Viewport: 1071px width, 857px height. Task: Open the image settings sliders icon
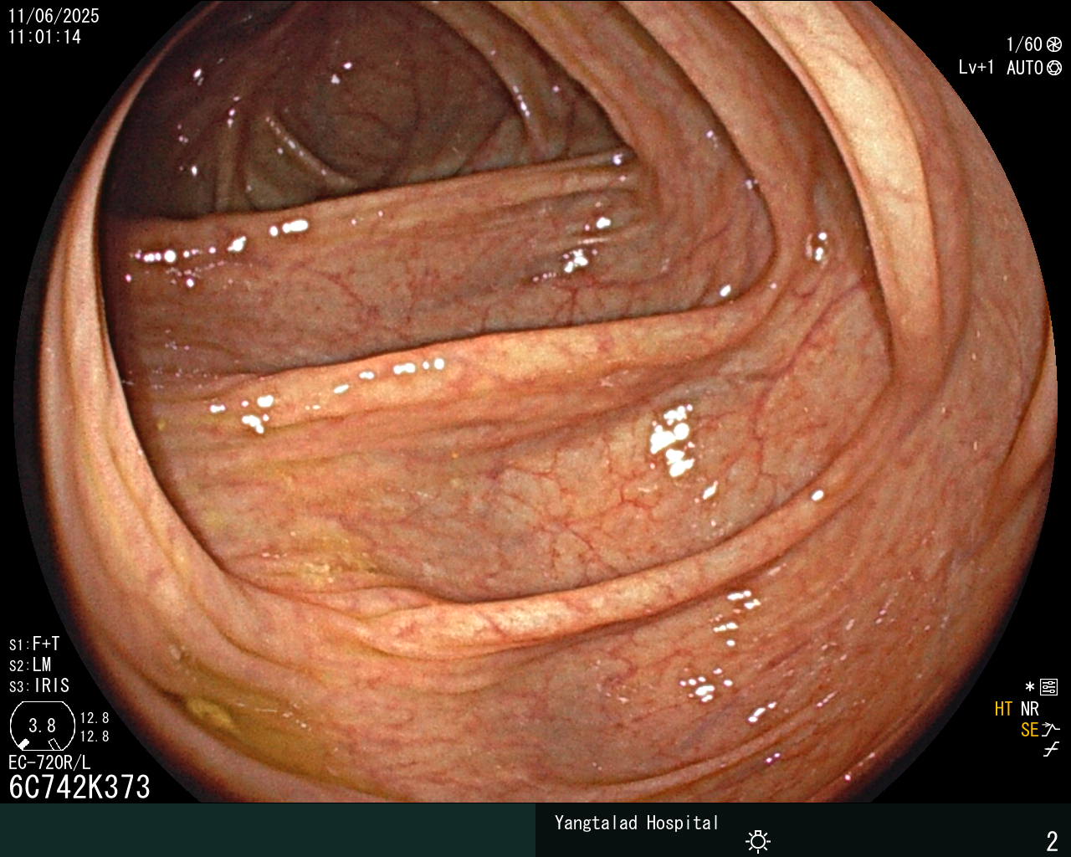(x=1048, y=688)
